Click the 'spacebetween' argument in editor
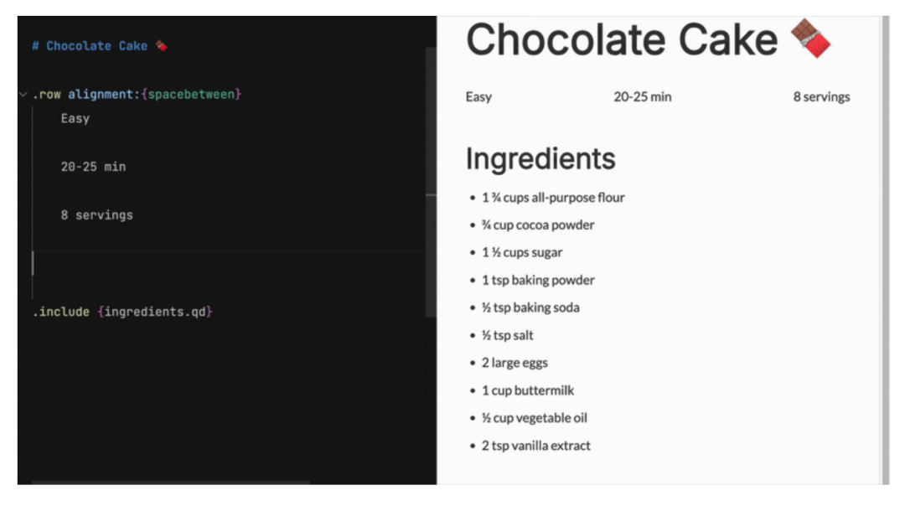This screenshot has height=506, width=905. coord(191,94)
